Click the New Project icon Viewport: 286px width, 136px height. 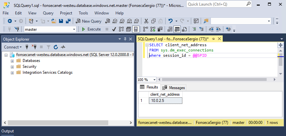(31, 21)
